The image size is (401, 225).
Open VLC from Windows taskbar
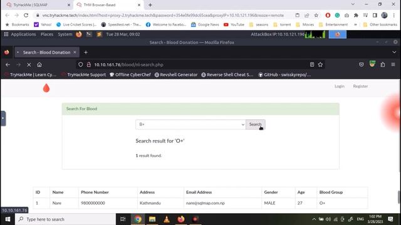click(x=167, y=219)
